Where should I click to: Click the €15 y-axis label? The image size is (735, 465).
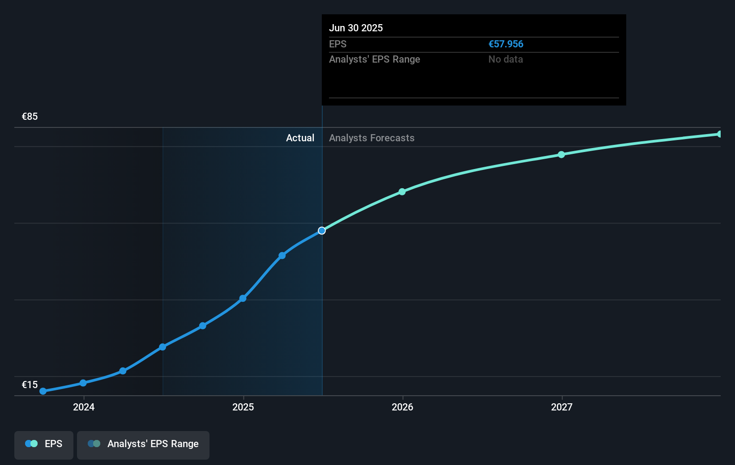pyautogui.click(x=30, y=385)
